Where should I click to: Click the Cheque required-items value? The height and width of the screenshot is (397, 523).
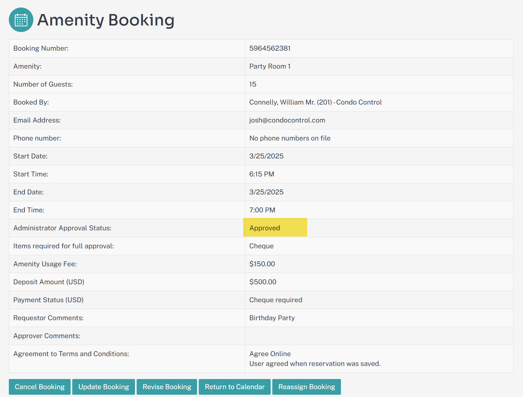click(261, 246)
